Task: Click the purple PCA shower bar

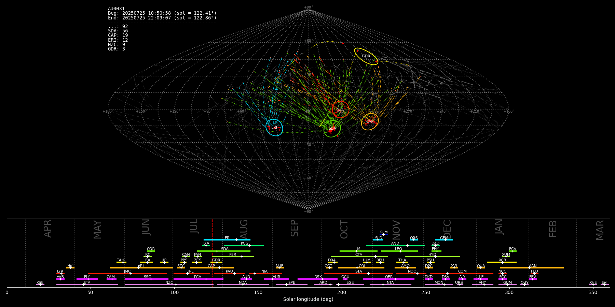Action: click(x=198, y=279)
